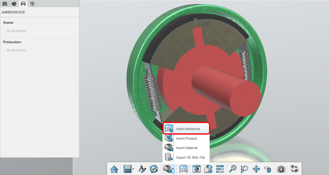
Task: Select the red cylindrical shaft in the viewport
Action: coord(227,90)
